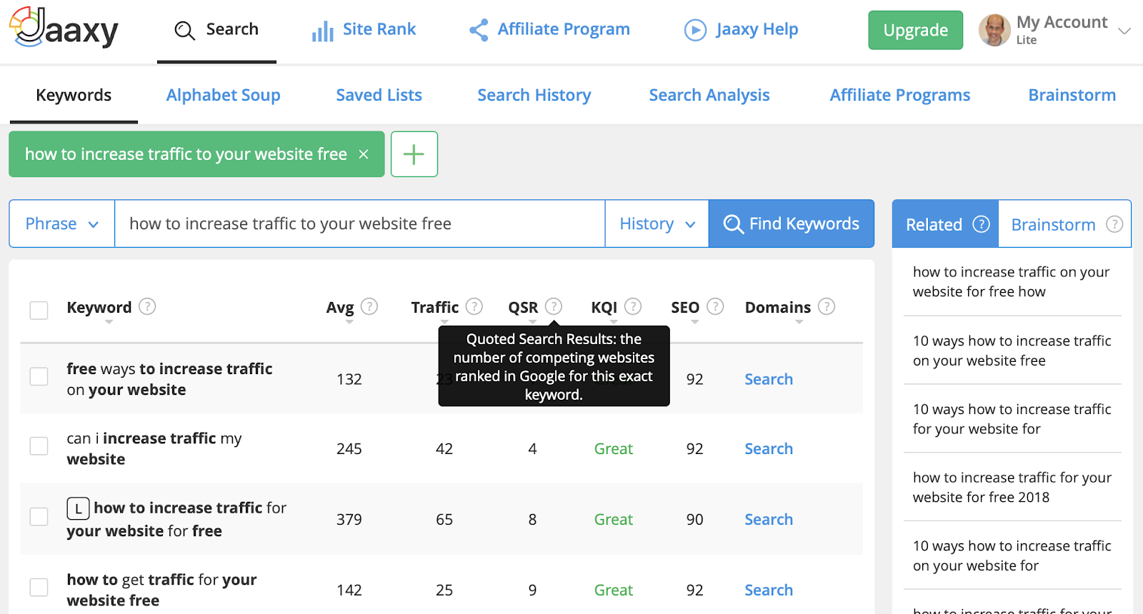
Task: Toggle the select-all keywords checkbox
Action: [x=39, y=311]
